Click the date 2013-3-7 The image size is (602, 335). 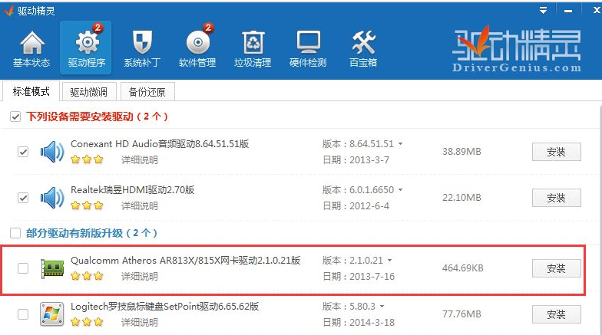[369, 159]
